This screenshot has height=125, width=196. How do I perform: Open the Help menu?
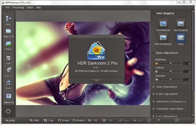[39, 8]
